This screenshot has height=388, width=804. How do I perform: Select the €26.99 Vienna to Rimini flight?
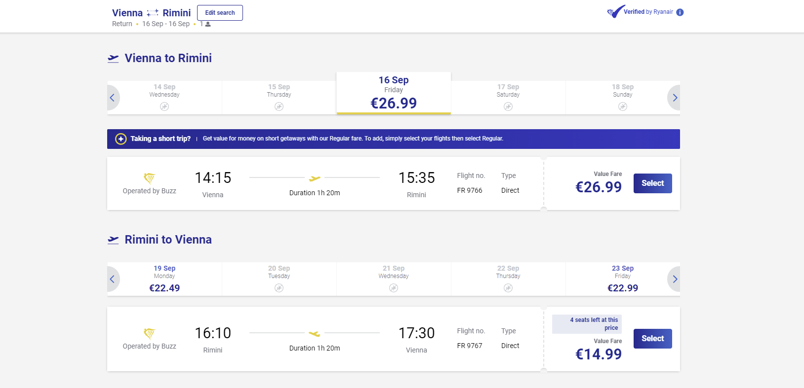[x=652, y=183]
